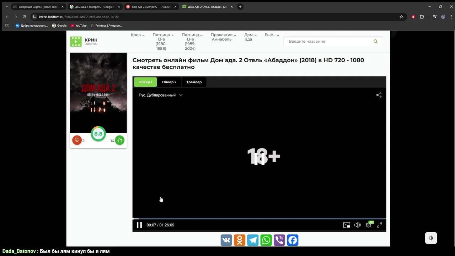Close the Операция «Арго» tab
Viewport: 455px width, 256px height.
tap(63, 7)
